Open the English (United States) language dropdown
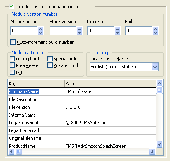The width and height of the screenshot is (170, 161). [155, 67]
